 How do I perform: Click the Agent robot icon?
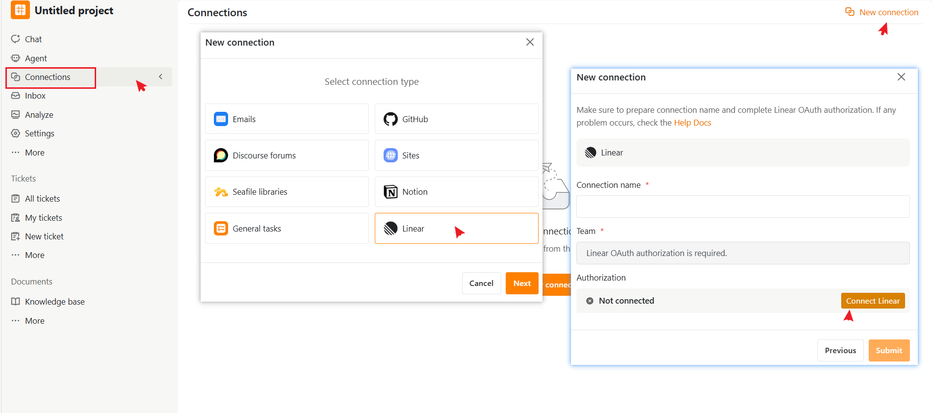coord(16,58)
